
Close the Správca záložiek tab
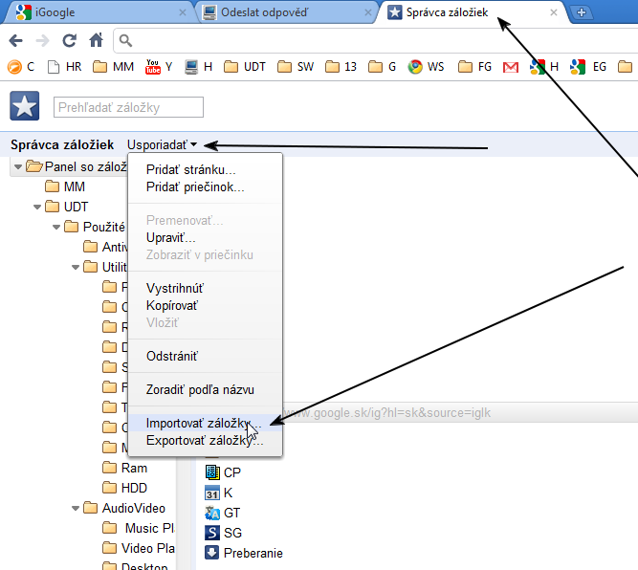point(554,12)
